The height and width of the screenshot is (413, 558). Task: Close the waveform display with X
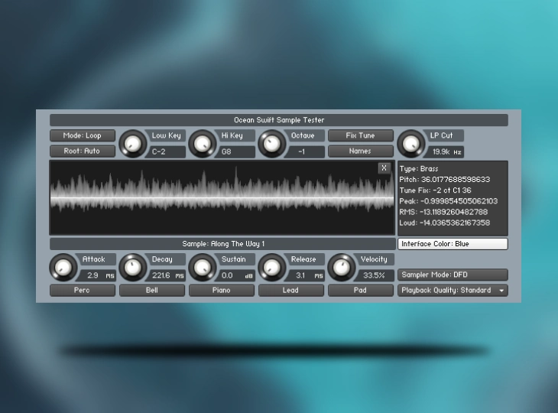(x=384, y=168)
